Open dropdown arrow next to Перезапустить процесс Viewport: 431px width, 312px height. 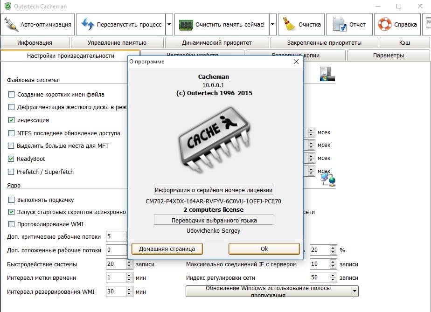pos(169,24)
